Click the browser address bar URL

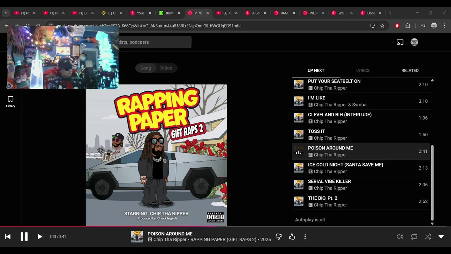coord(149,26)
